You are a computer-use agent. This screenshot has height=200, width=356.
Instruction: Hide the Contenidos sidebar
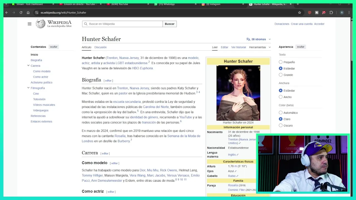click(x=54, y=47)
